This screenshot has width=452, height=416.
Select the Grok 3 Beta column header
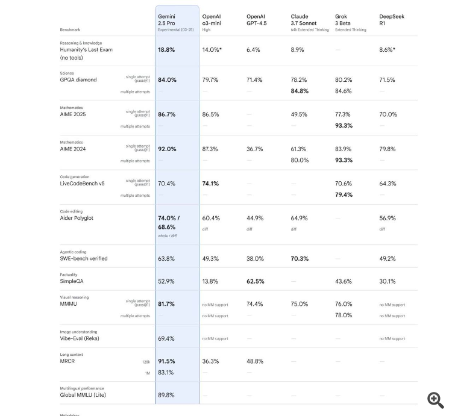(343, 20)
